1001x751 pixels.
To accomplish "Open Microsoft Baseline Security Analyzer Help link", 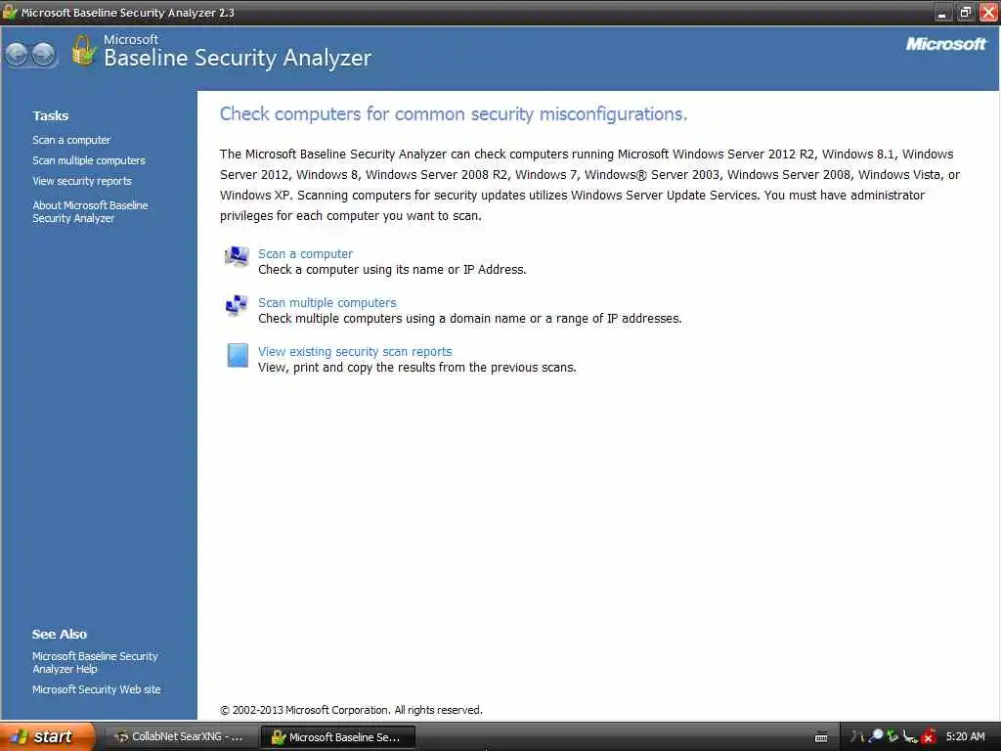I will (x=95, y=662).
